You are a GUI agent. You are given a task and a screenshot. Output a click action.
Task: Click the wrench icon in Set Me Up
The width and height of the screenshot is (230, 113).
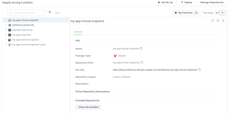pyautogui.click(x=159, y=3)
